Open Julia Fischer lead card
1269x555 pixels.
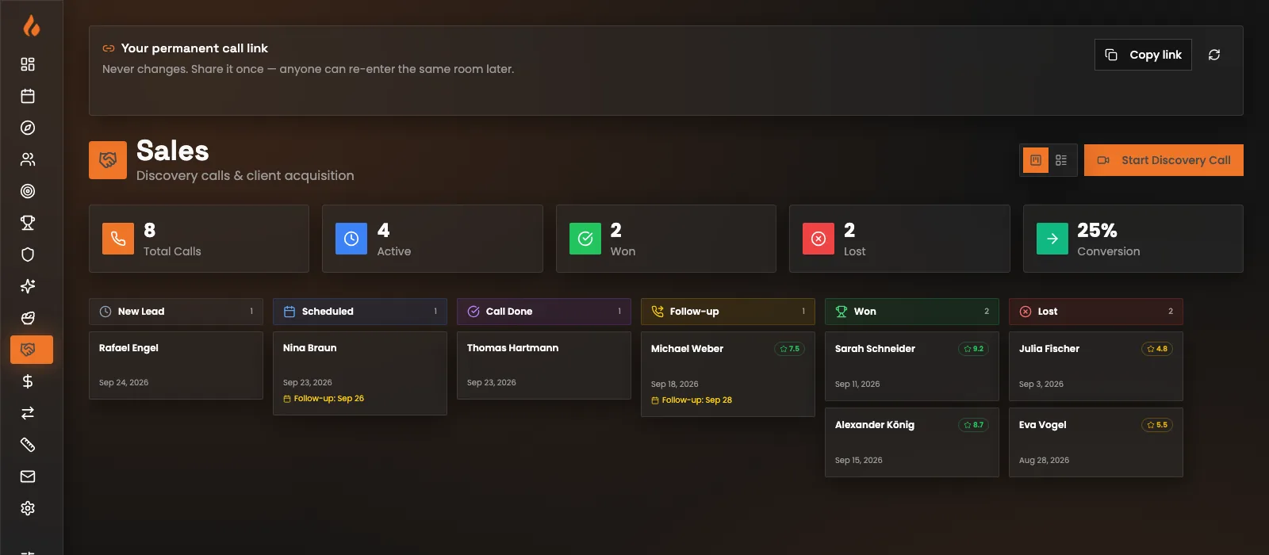pos(1096,366)
